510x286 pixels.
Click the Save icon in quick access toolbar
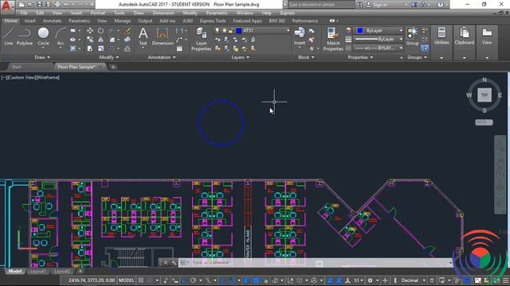coord(39,5)
